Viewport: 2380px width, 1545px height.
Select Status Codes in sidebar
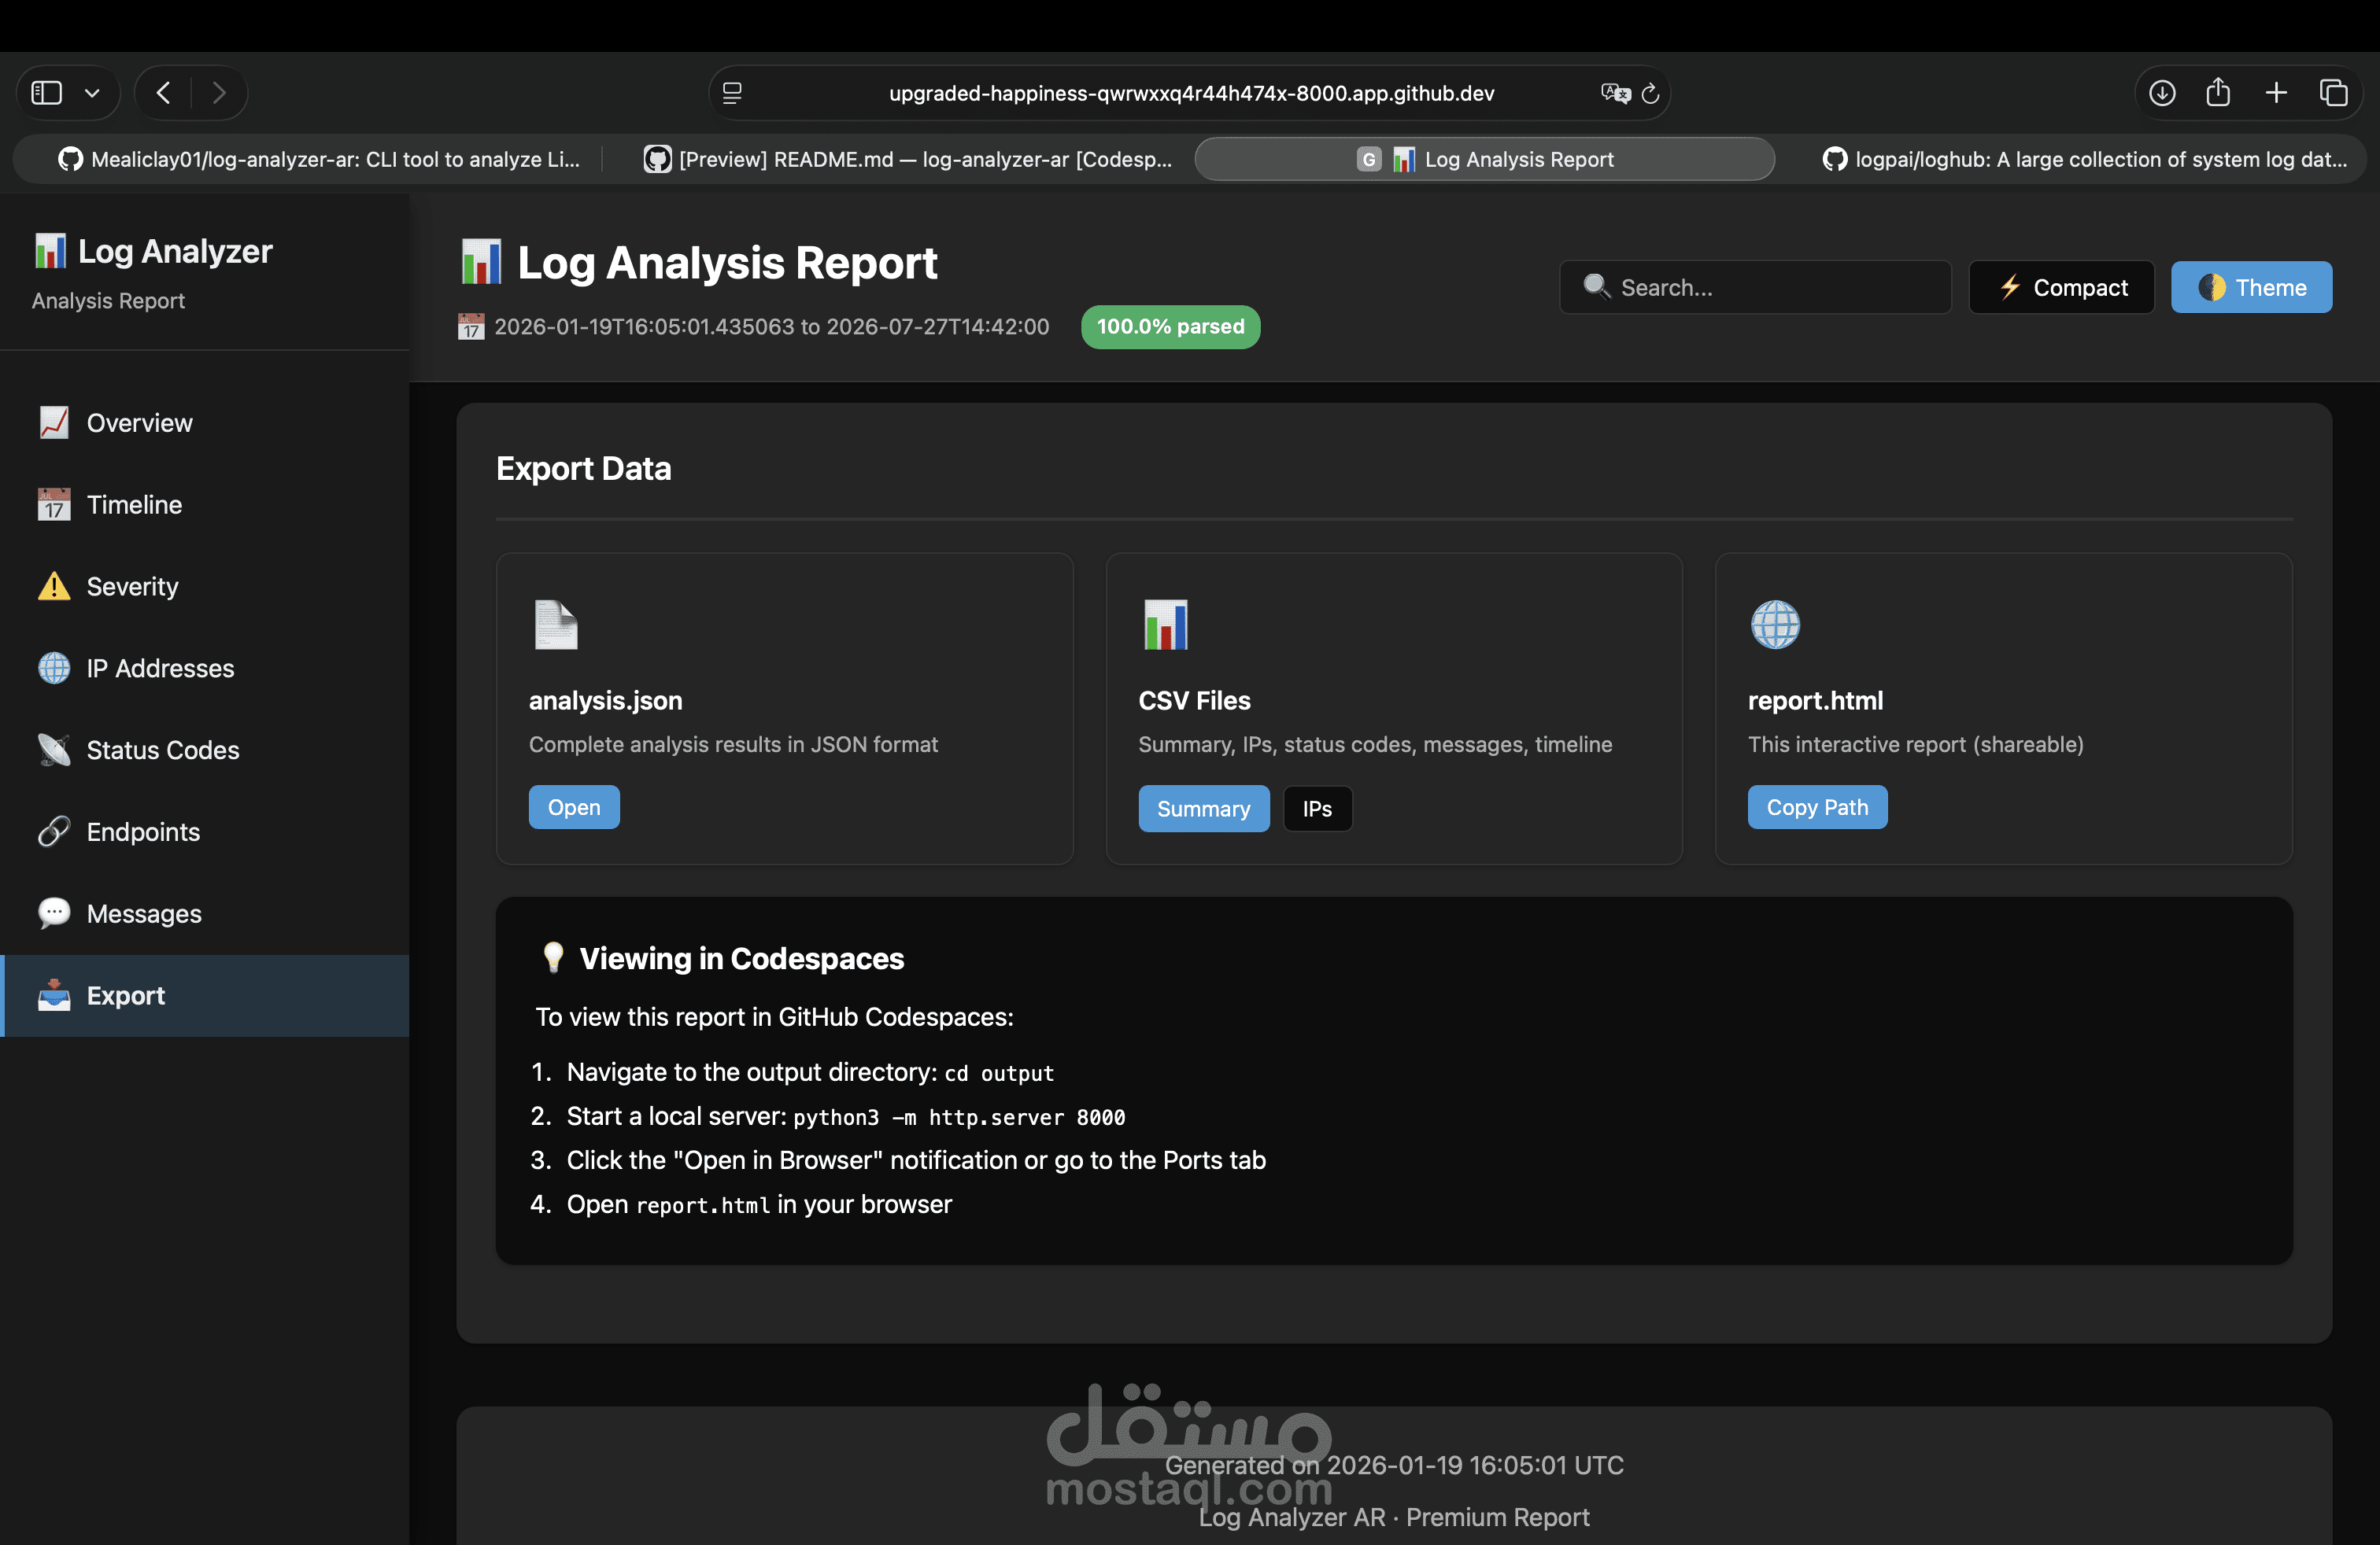[162, 750]
